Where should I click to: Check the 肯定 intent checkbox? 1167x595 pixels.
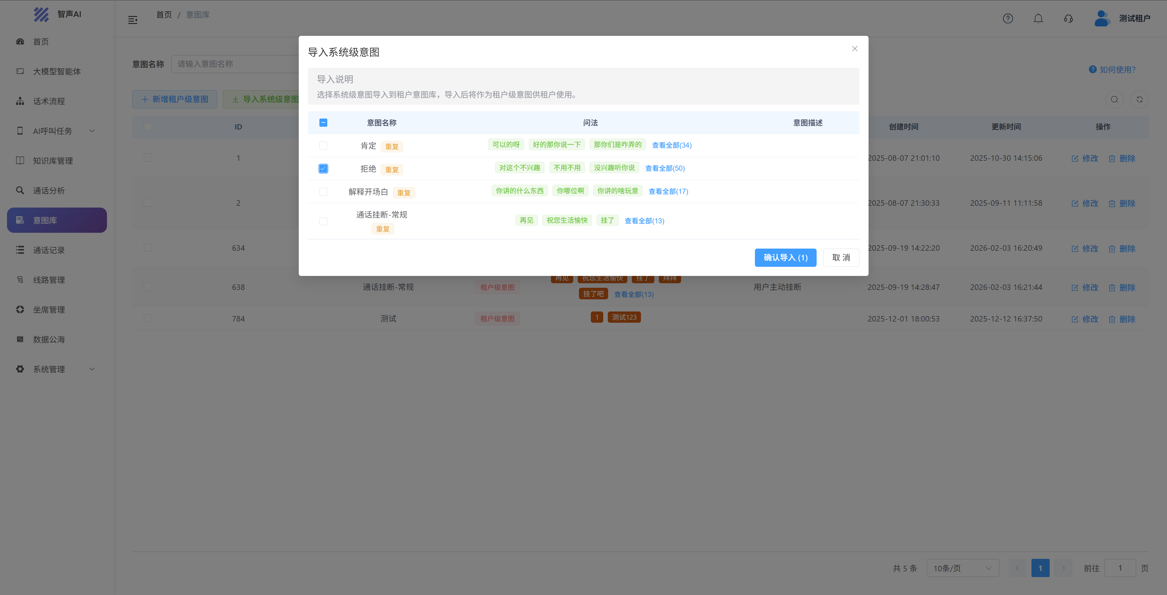pos(323,146)
